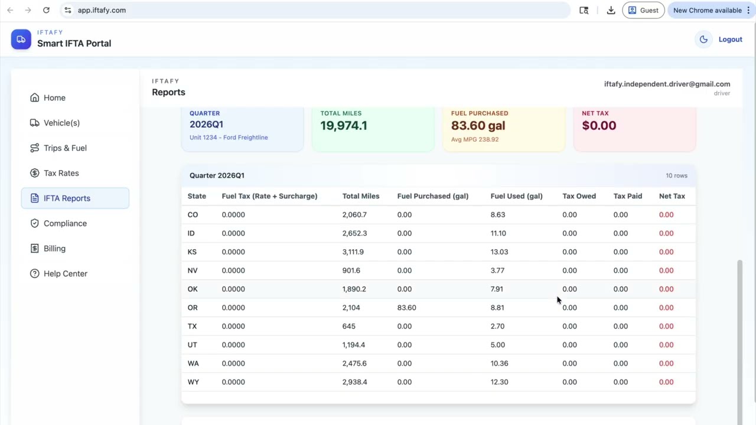
Task: Open the Help Center
Action: click(75, 274)
